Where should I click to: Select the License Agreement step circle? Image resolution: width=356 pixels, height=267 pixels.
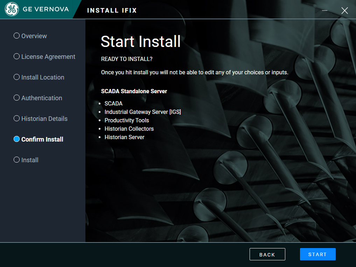(16, 56)
